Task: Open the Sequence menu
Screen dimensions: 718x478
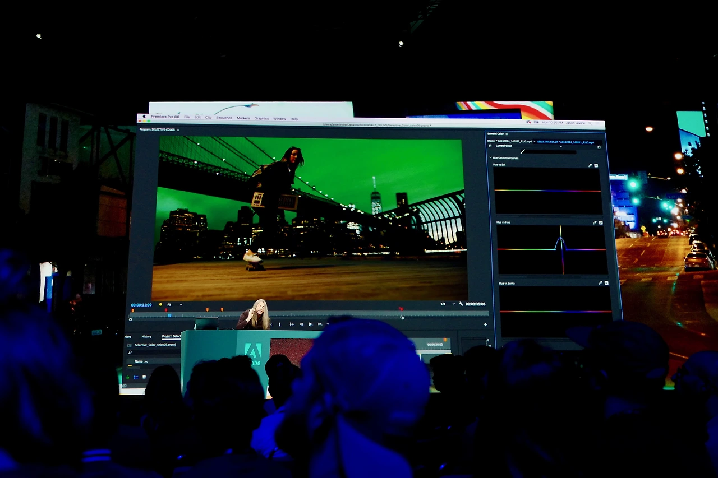Action: 224,118
